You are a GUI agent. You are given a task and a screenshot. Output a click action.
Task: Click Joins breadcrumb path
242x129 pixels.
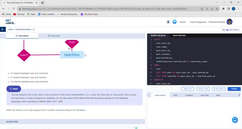[x=10, y=29]
